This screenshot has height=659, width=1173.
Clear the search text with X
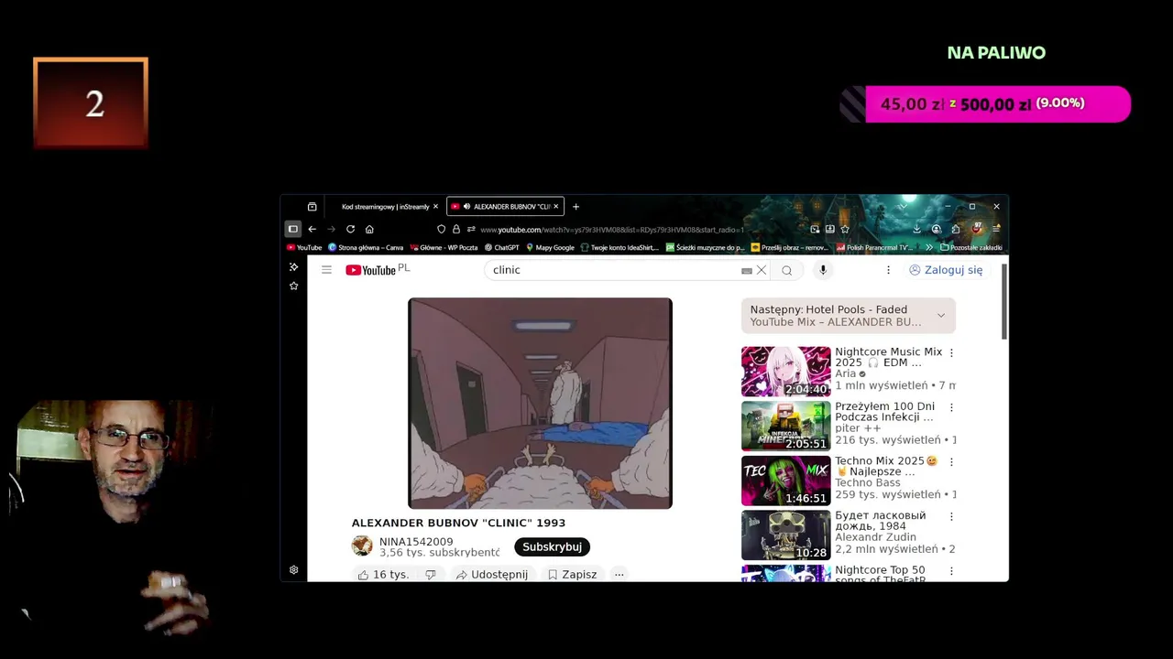(761, 270)
